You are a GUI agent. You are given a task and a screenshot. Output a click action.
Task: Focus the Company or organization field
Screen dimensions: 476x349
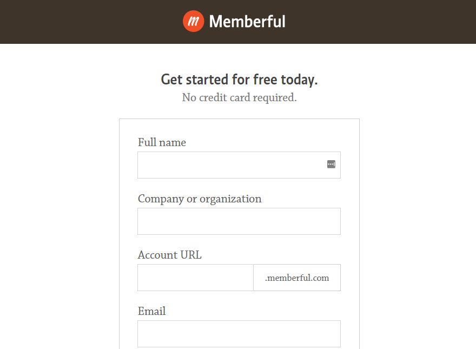click(239, 221)
